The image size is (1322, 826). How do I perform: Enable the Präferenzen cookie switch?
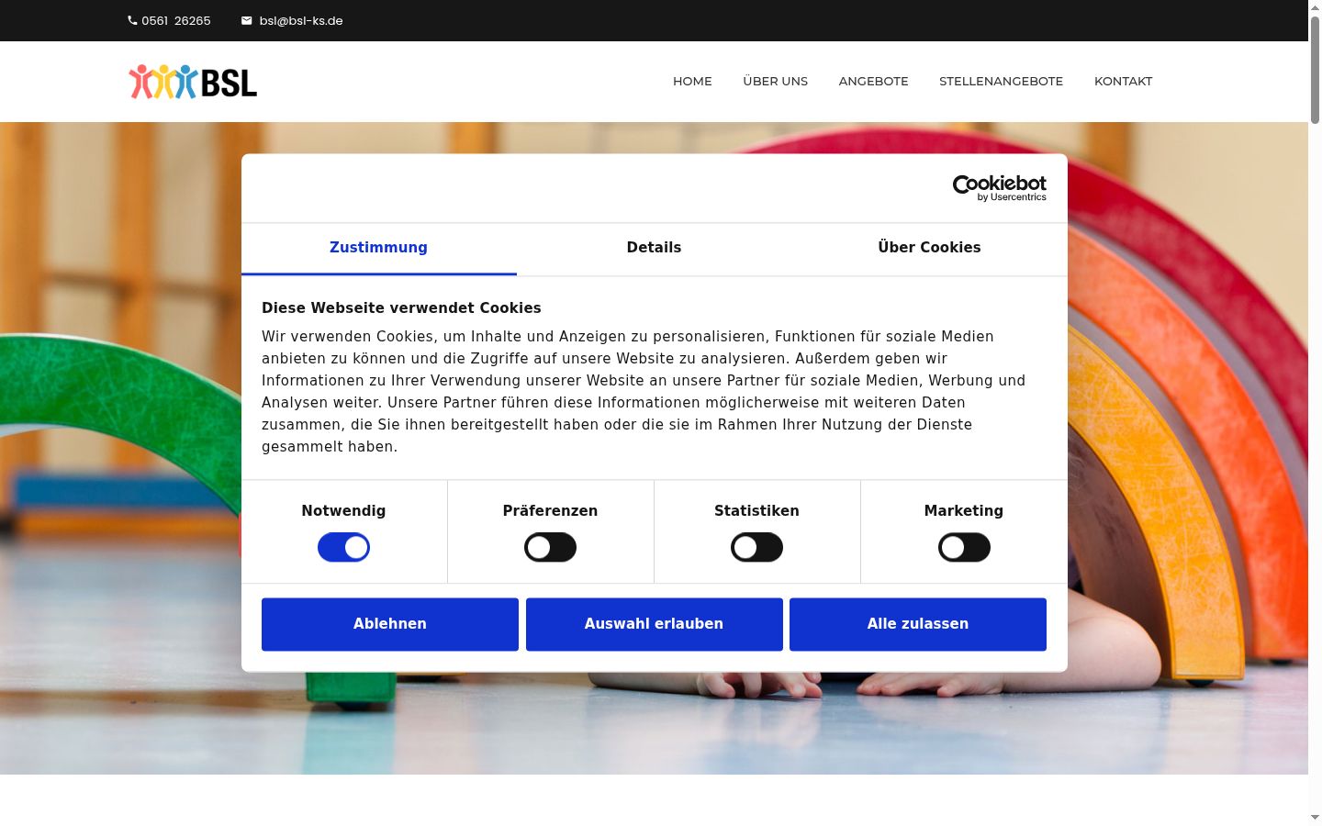[x=550, y=548]
